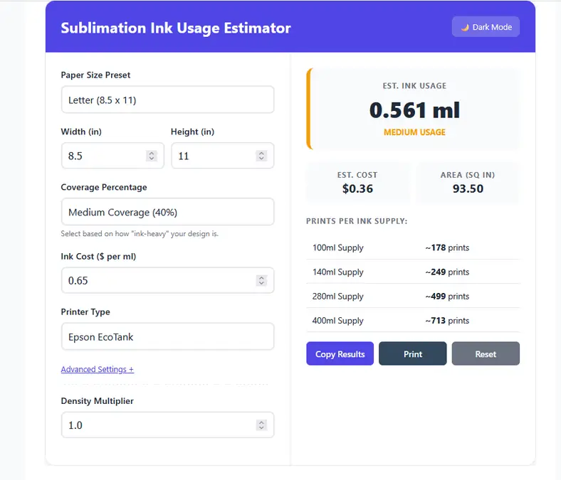This screenshot has width=561, height=480.
Task: Click the ~713 prints value
Action: [x=447, y=321]
